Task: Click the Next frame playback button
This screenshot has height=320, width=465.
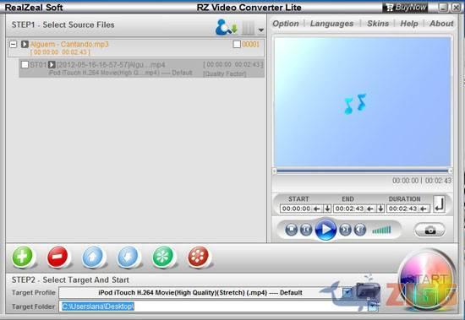Action: click(x=345, y=230)
